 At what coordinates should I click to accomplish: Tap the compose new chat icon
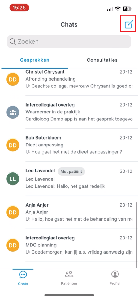point(128,25)
